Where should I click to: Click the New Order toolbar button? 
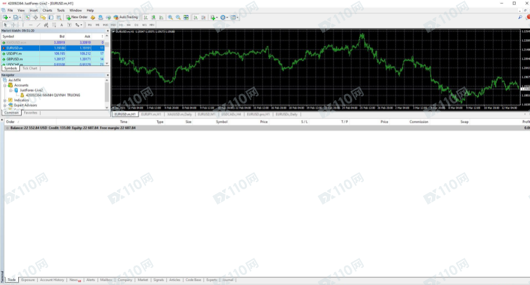pyautogui.click(x=76, y=17)
